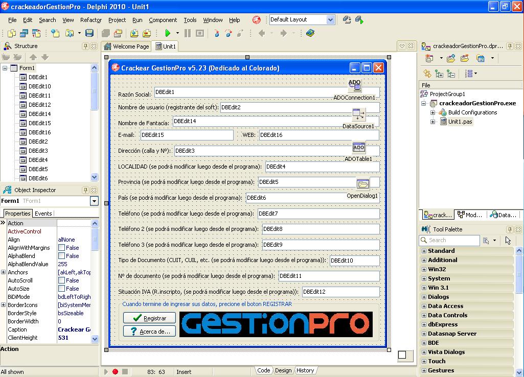
Task: Open the Default Layout dropdown
Action: (330, 20)
